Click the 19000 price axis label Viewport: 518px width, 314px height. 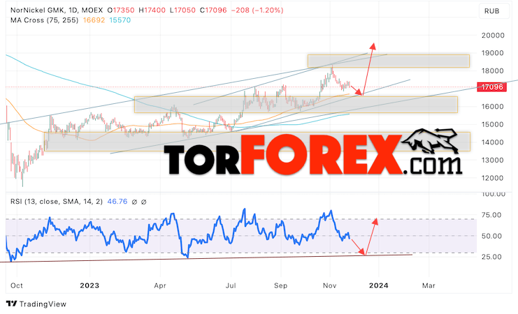(493, 53)
